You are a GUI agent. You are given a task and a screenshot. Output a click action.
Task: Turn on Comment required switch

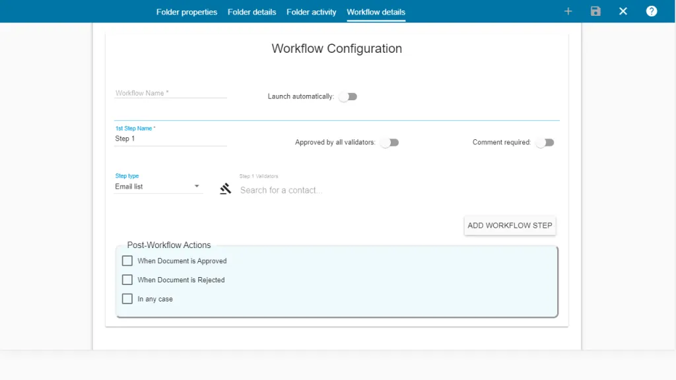pos(545,142)
